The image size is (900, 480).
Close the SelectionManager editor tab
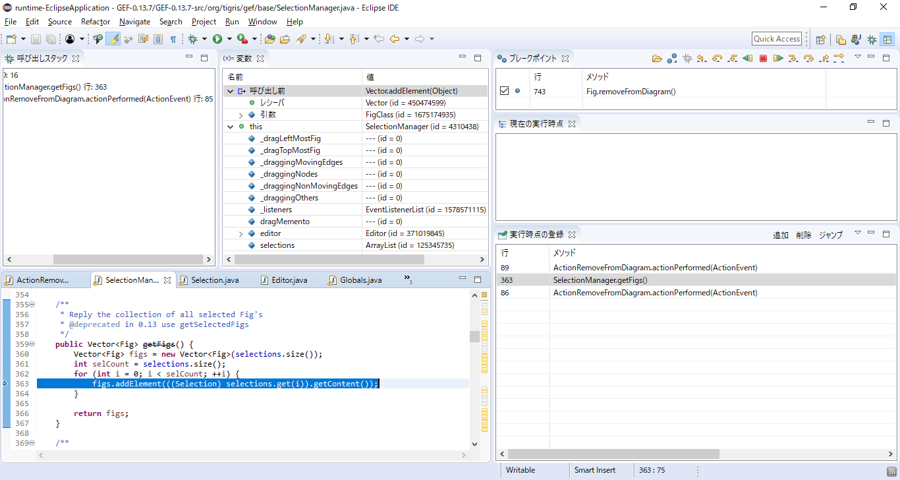[167, 280]
